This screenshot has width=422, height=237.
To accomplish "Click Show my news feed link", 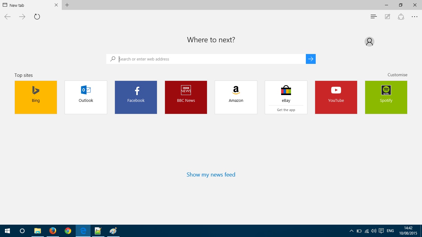I will pyautogui.click(x=211, y=175).
